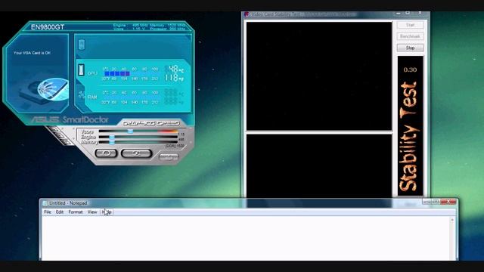This screenshot has height=272, width=484.
Task: Open Notepad's Help menu
Action: [x=107, y=212]
